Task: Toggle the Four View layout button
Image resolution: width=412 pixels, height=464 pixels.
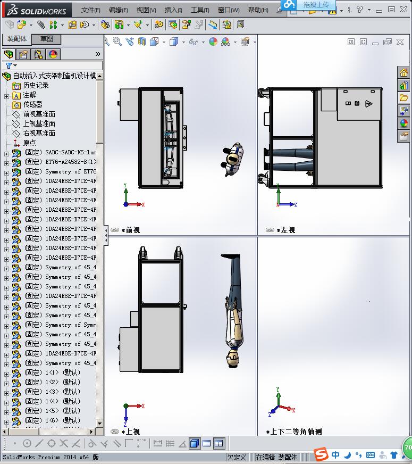Action: coord(218,443)
